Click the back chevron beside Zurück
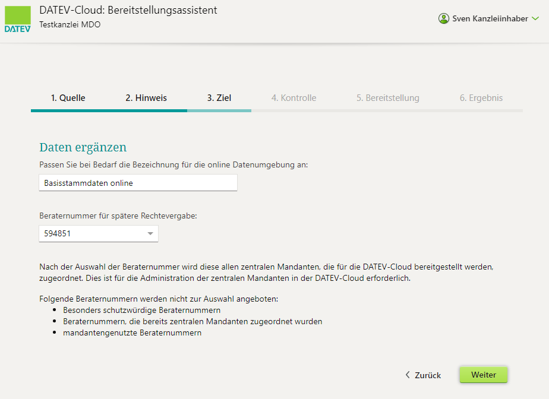Viewport: 549px width, 399px height. point(408,375)
